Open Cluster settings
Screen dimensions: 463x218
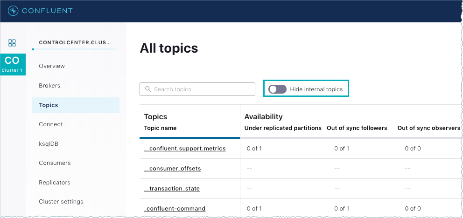(x=61, y=202)
